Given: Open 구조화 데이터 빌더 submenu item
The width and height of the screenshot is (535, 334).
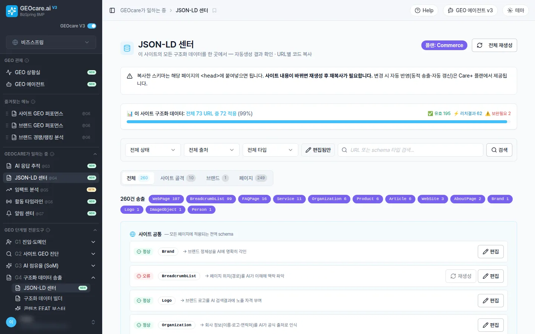Looking at the screenshot, I should [x=51, y=298].
